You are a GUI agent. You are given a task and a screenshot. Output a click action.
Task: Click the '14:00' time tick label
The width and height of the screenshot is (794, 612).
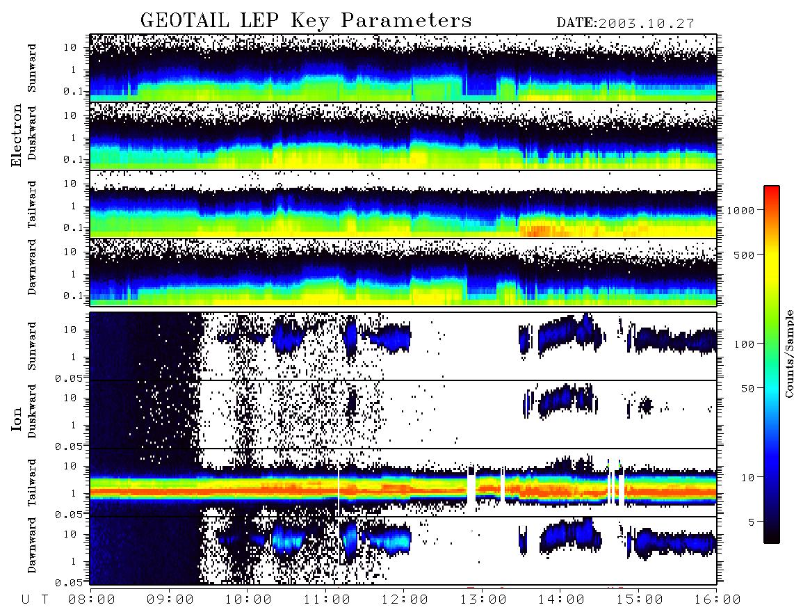(x=561, y=600)
